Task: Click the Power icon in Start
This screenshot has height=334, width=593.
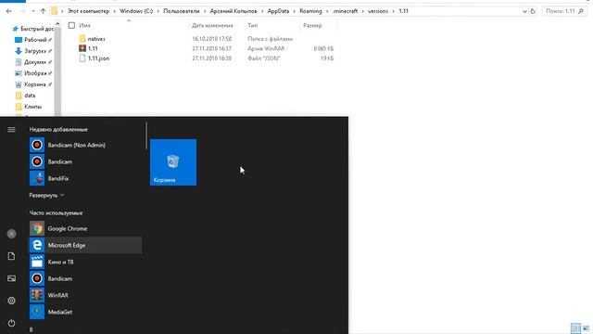Action: pos(11,323)
